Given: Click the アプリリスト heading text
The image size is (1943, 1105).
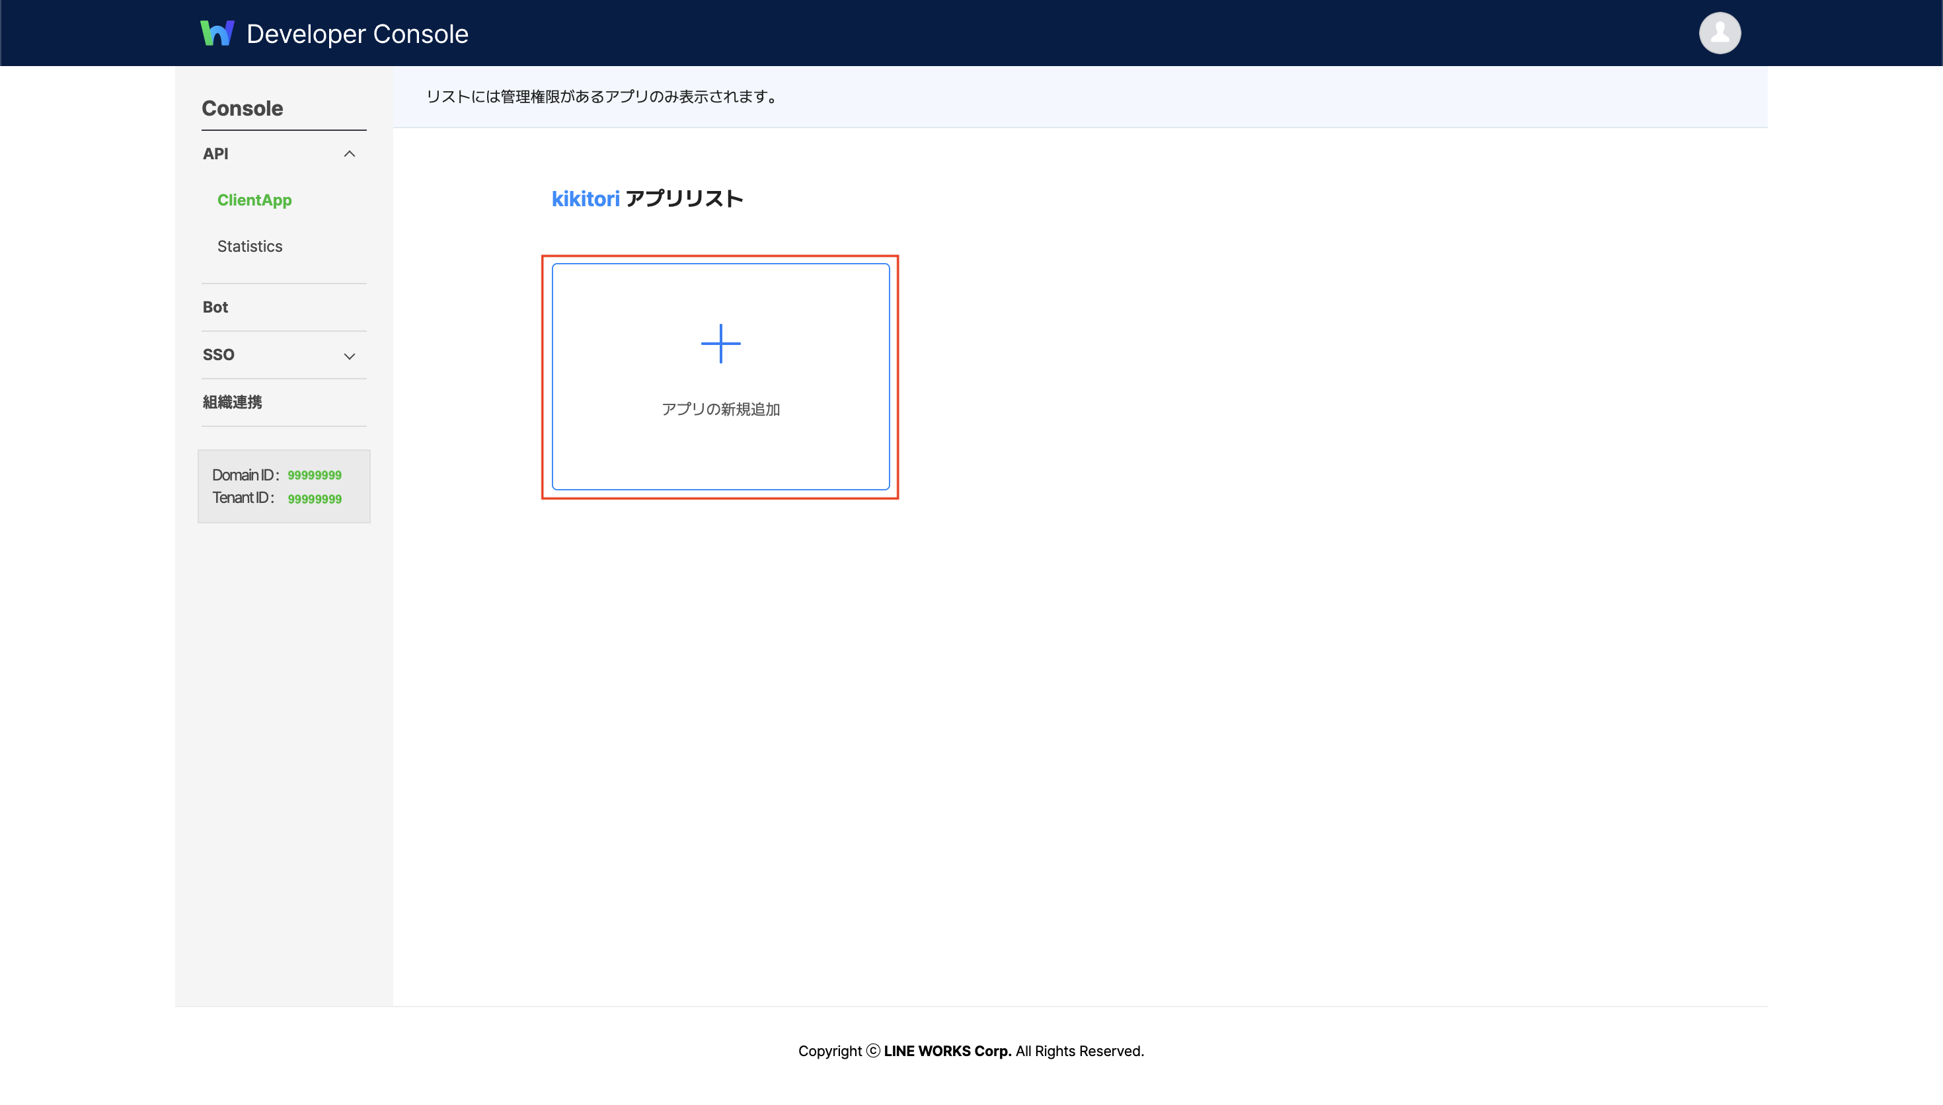Looking at the screenshot, I should tap(683, 199).
